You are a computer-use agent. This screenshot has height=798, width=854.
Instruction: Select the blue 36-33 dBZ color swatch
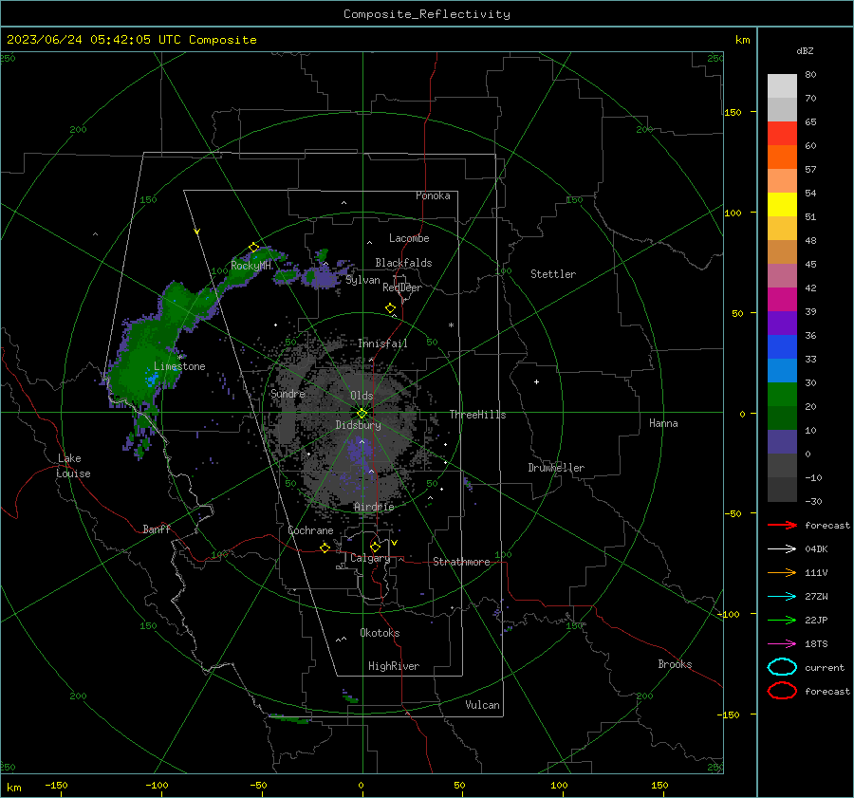(x=782, y=347)
